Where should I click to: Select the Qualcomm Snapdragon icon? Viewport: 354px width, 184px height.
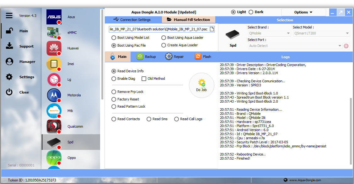[x=54, y=126]
